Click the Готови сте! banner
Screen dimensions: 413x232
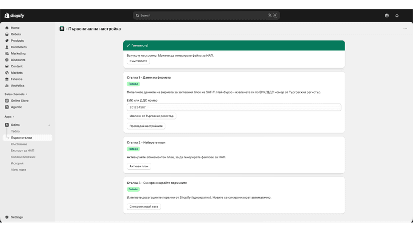234,45
